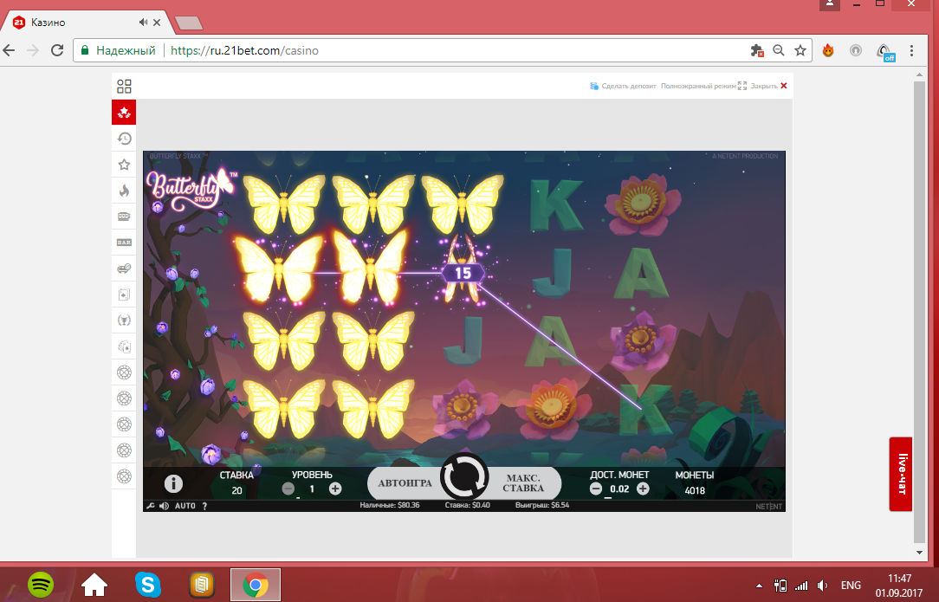Open the game info paytable icon
Image resolution: width=939 pixels, height=602 pixels.
(x=173, y=484)
